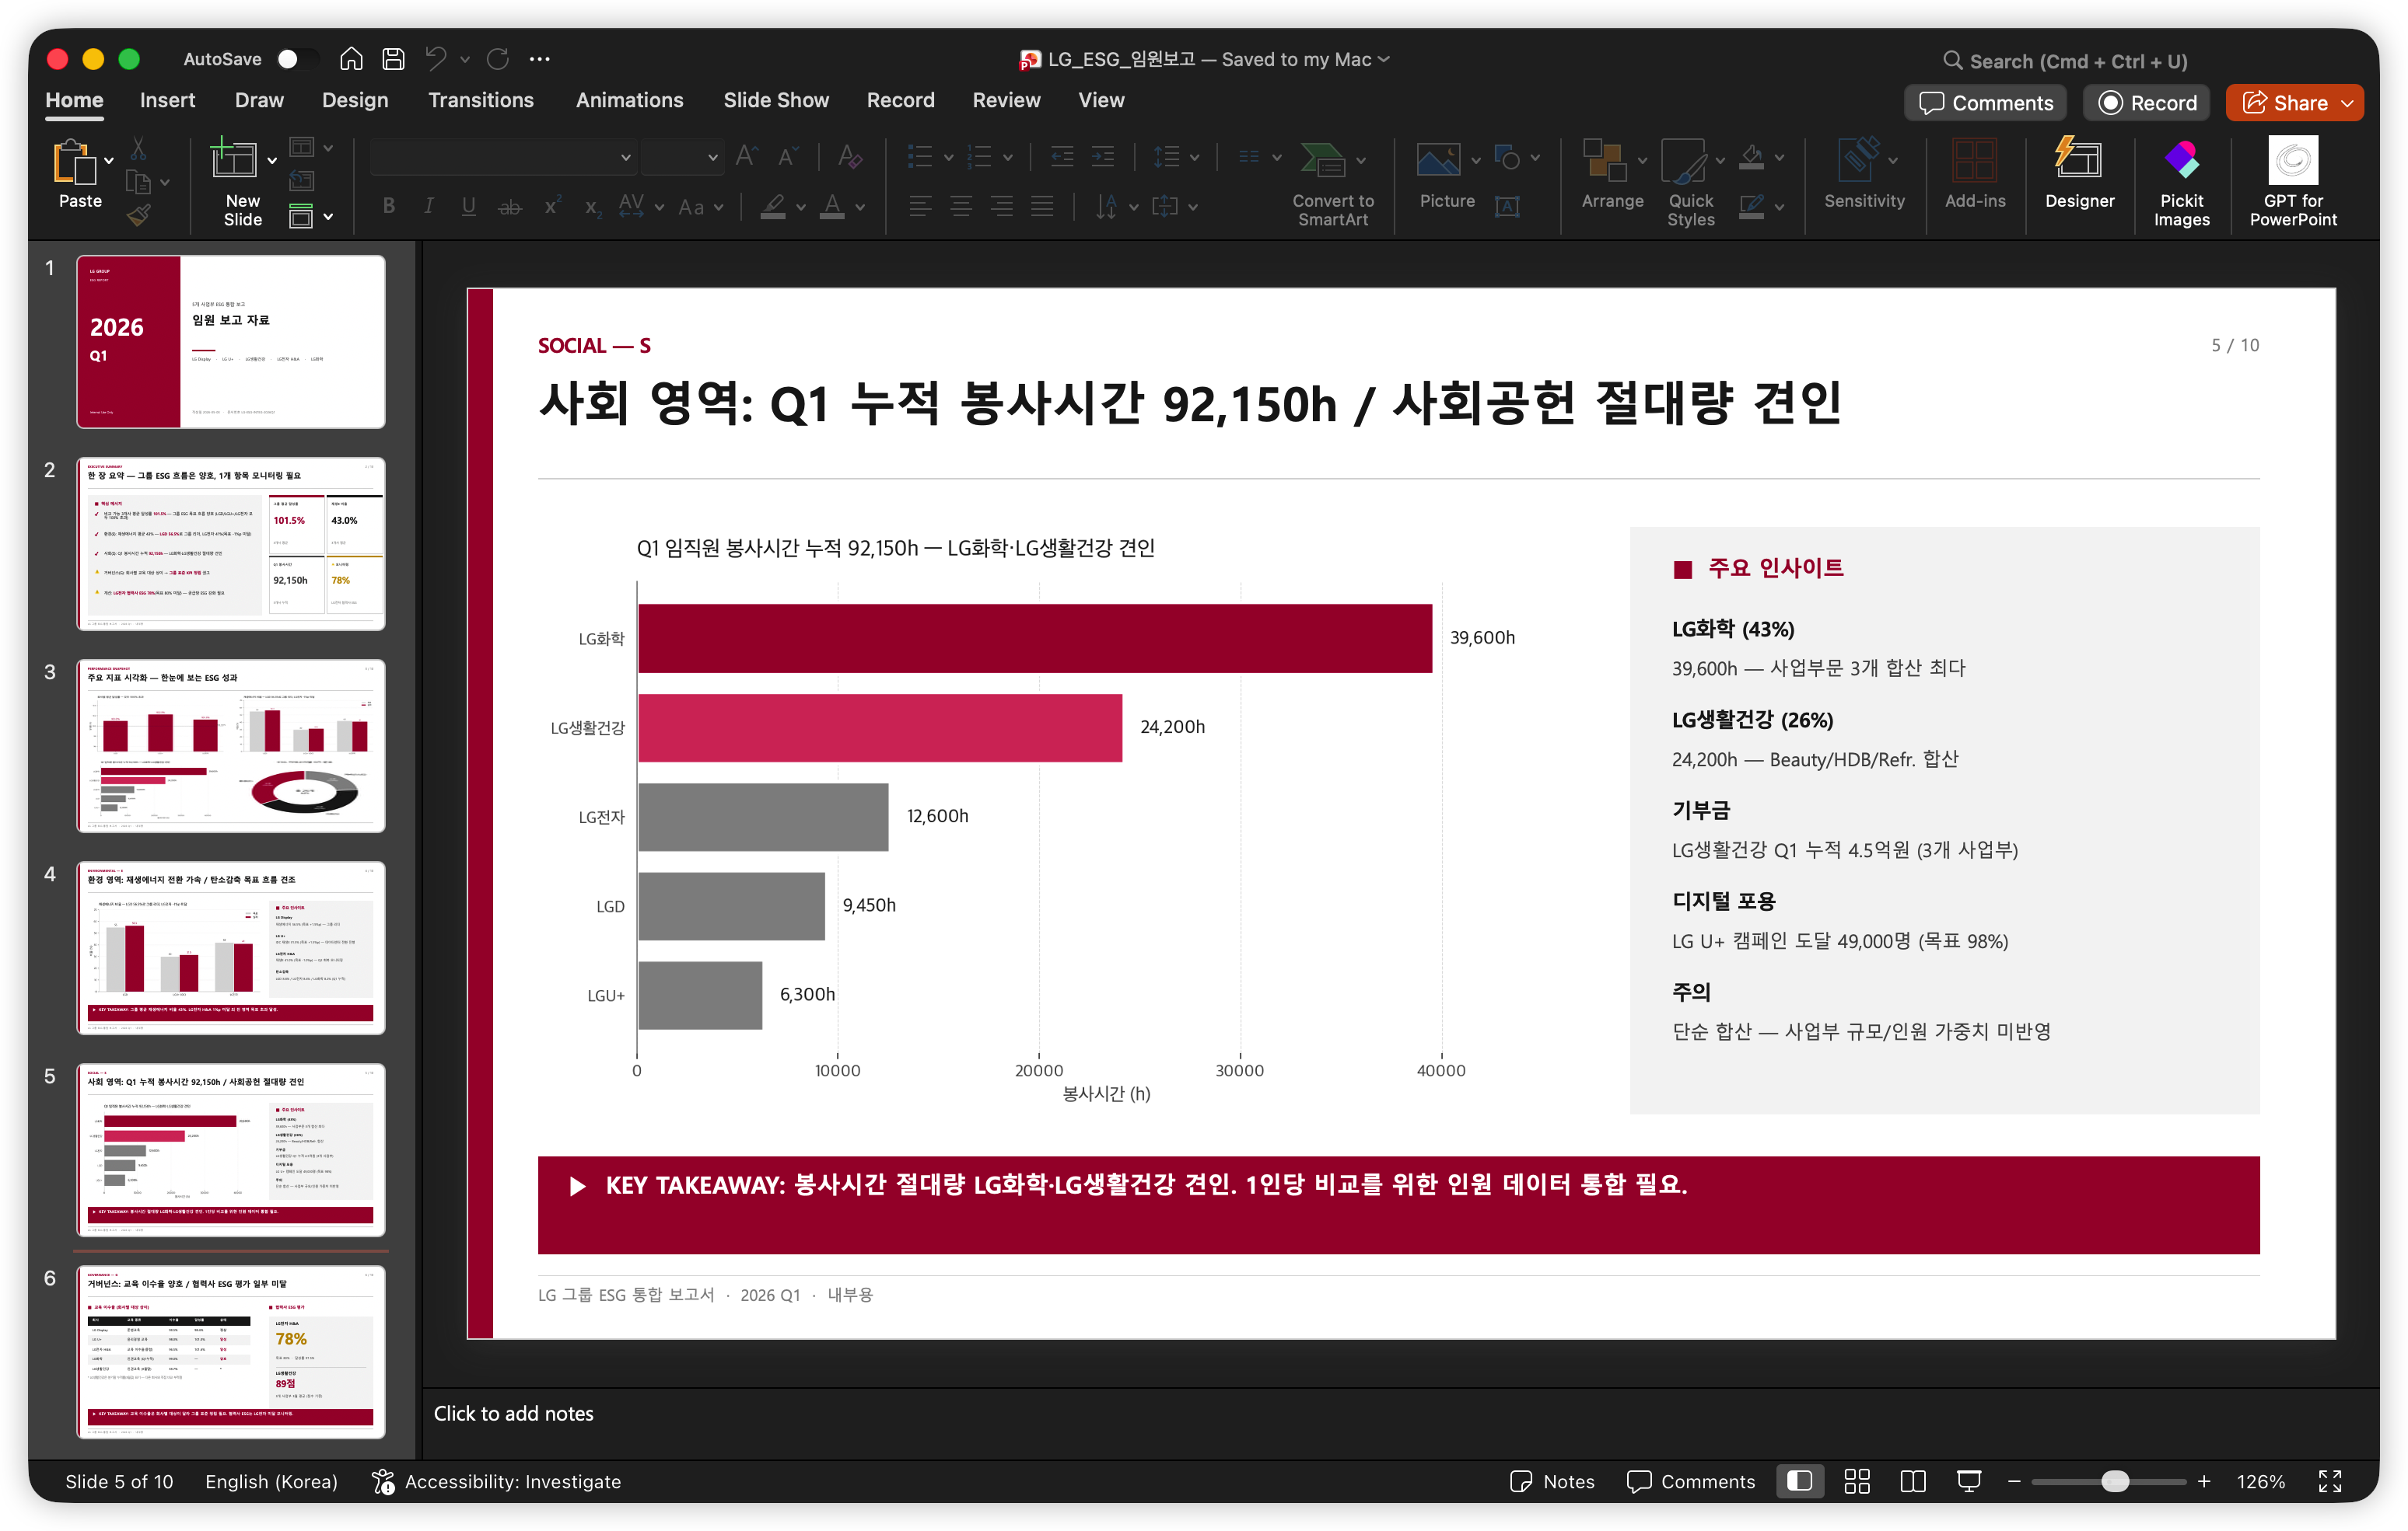The height and width of the screenshot is (1531, 2408).
Task: Open the more options ellipsis in title bar
Action: pos(540,59)
